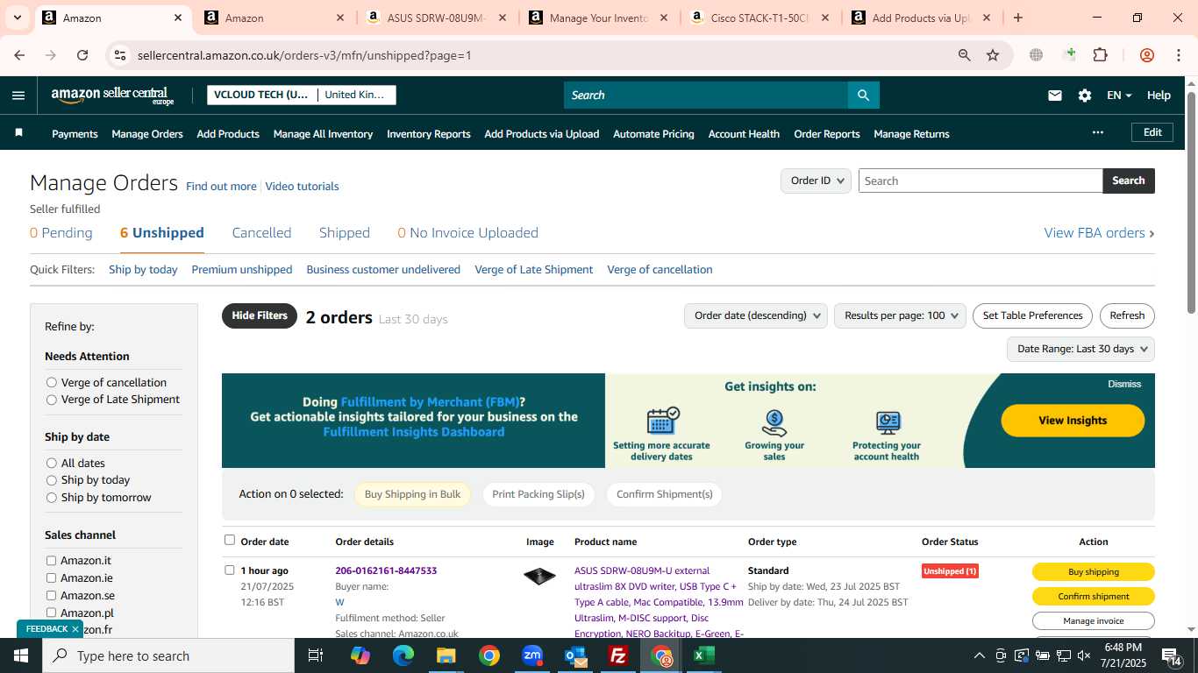The width and height of the screenshot is (1198, 673).
Task: Open the browser extensions puzzle icon
Action: [1100, 55]
